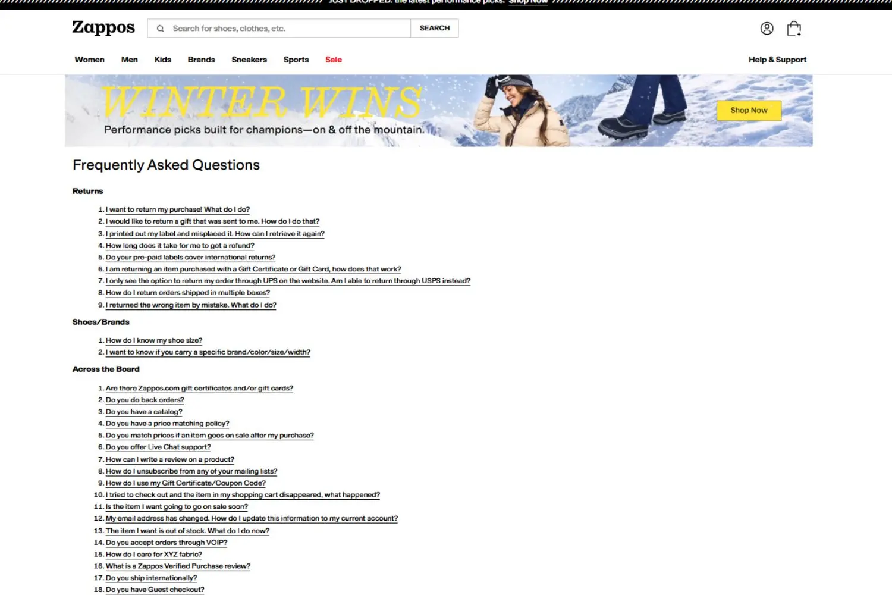The height and width of the screenshot is (595, 892).
Task: Open the Women menu
Action: [x=89, y=59]
